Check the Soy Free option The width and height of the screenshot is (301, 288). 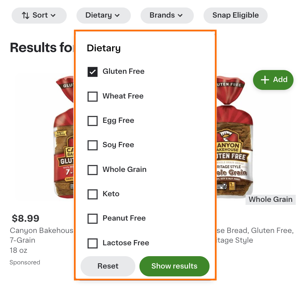93,145
